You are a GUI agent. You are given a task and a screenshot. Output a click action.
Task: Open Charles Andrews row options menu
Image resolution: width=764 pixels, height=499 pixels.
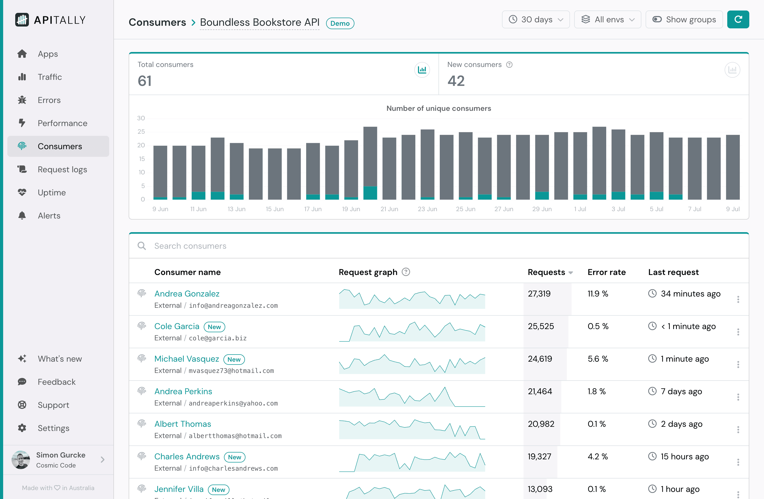[738, 462]
